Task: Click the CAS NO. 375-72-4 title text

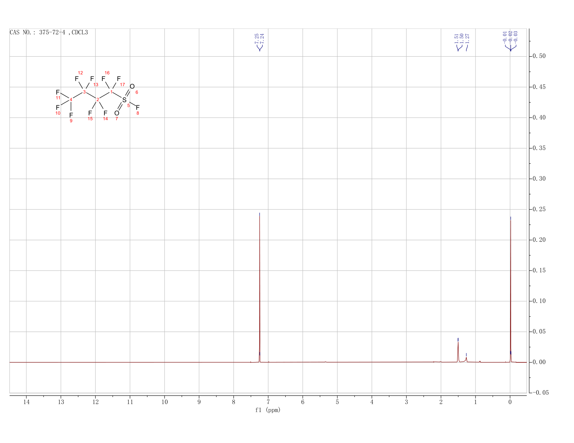Action: [49, 32]
